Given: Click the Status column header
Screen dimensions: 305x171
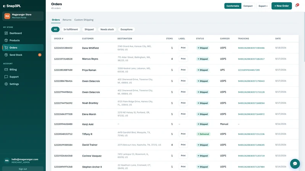Looking at the screenshot, I should (200, 39).
